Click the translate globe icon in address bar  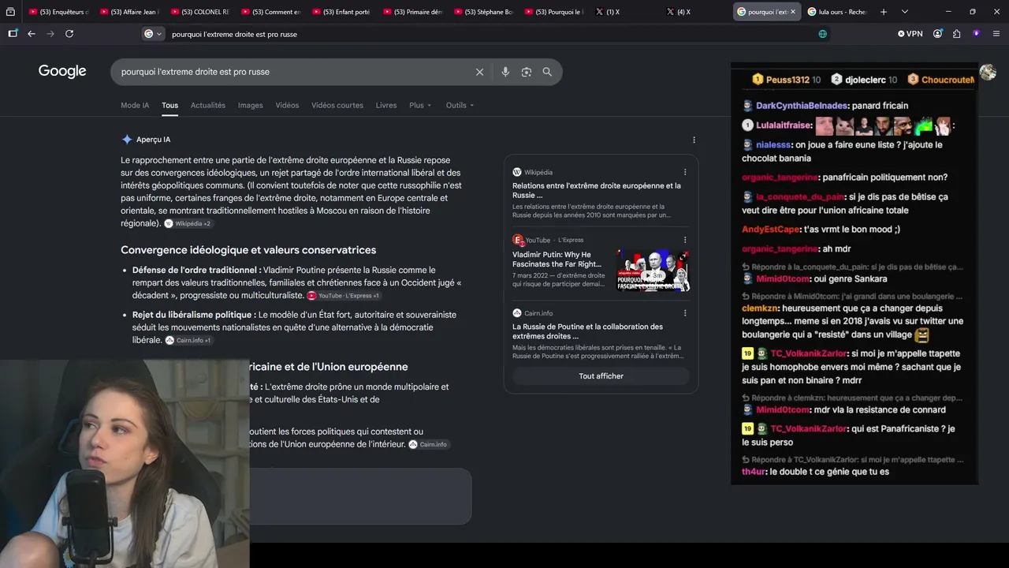823,34
